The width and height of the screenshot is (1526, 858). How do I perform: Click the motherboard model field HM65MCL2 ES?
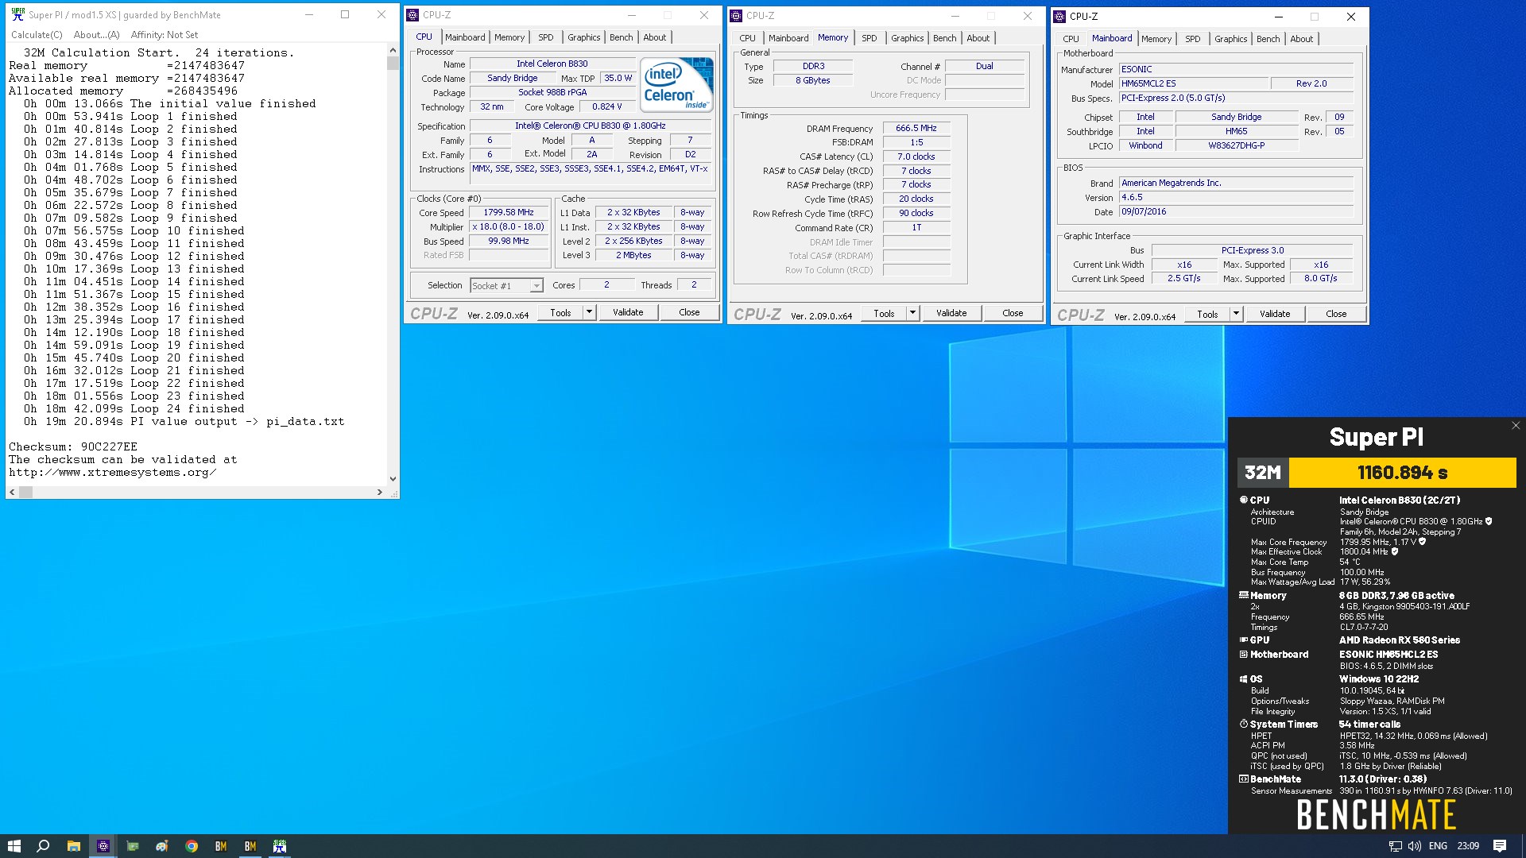[1192, 83]
